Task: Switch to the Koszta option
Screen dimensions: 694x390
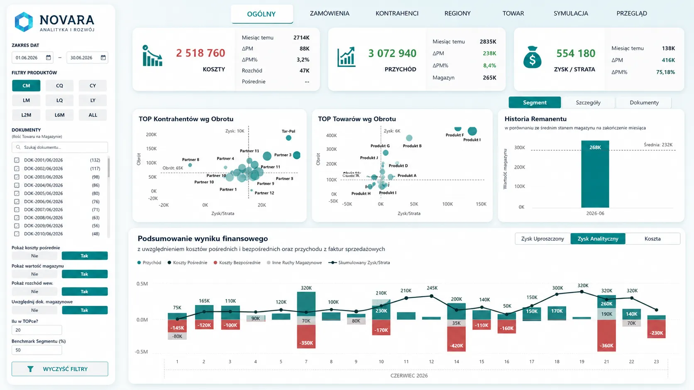Action: click(652, 239)
